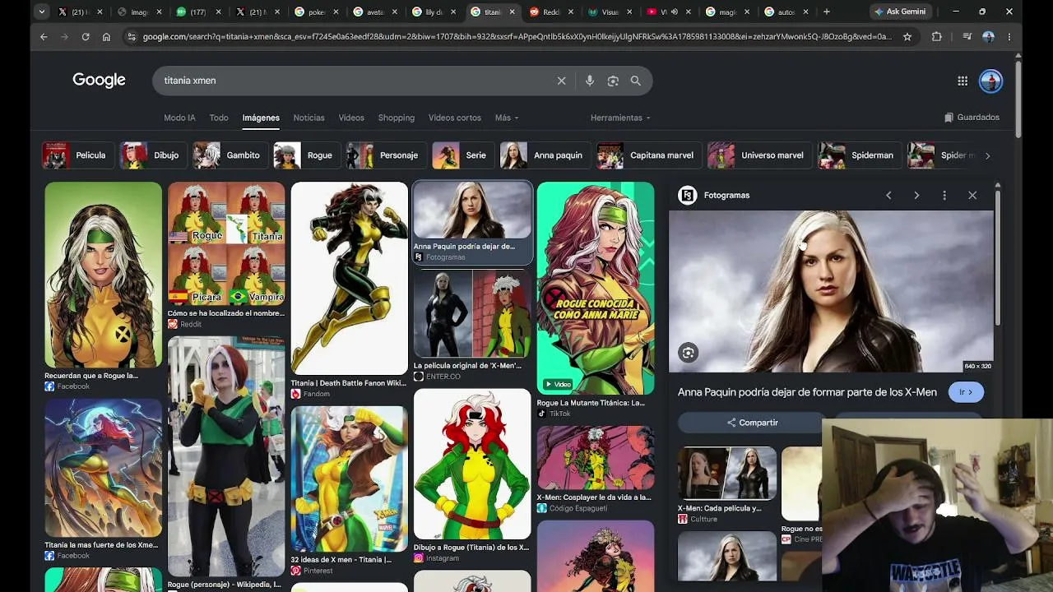Switch to the Todo results tab

click(x=219, y=118)
